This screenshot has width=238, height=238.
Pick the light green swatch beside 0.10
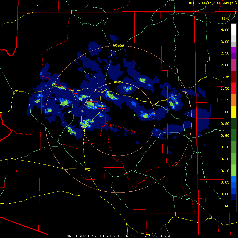(234, 171)
